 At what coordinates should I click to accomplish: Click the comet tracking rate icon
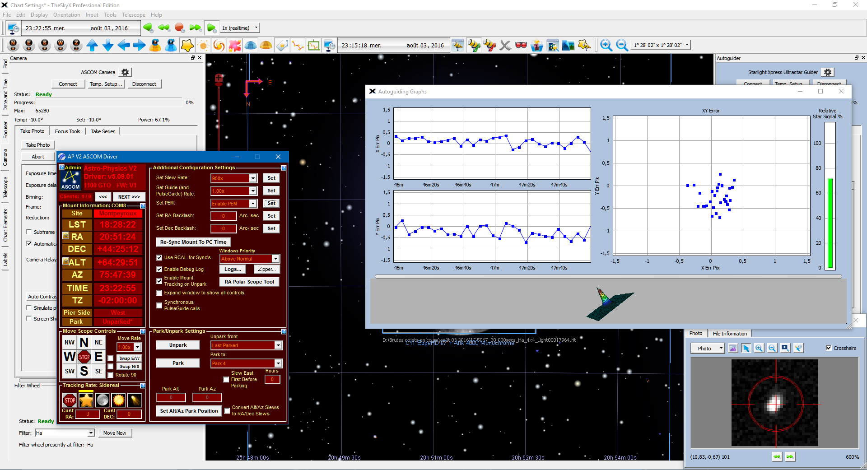[x=135, y=400]
